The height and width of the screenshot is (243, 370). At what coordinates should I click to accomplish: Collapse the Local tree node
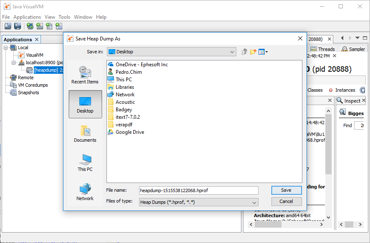6,48
